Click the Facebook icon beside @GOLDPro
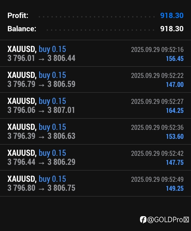The image size is (191, 231). pos(143,219)
